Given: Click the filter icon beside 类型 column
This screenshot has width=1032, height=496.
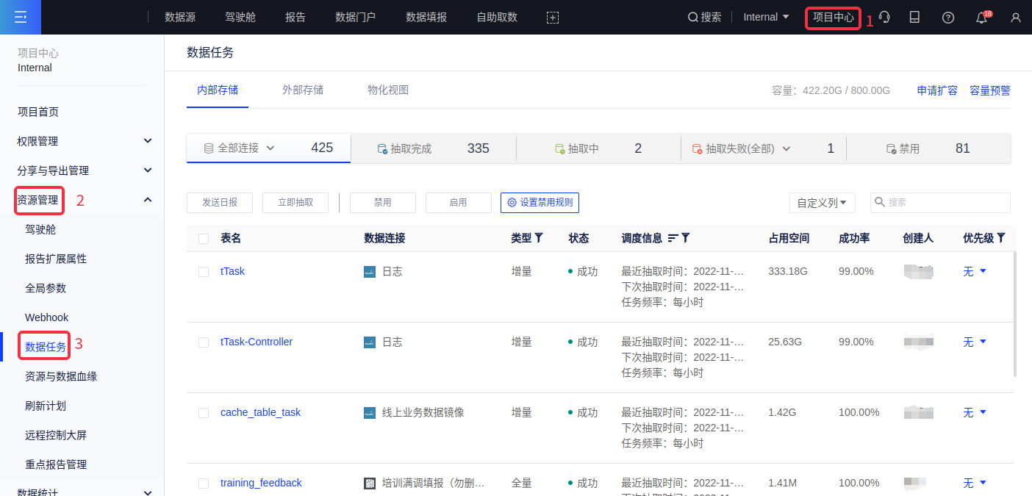Looking at the screenshot, I should [539, 238].
